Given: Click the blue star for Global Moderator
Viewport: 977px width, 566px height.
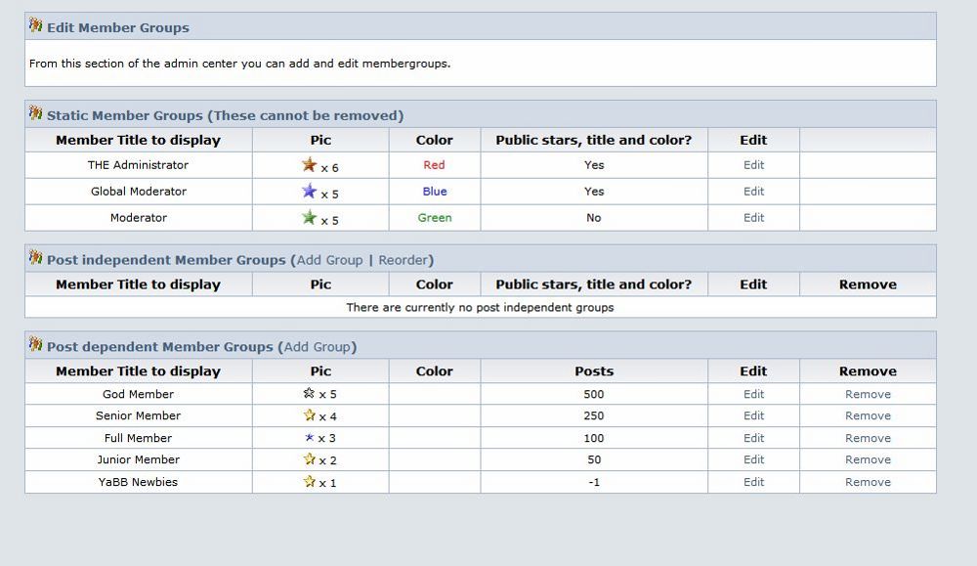Looking at the screenshot, I should point(310,192).
